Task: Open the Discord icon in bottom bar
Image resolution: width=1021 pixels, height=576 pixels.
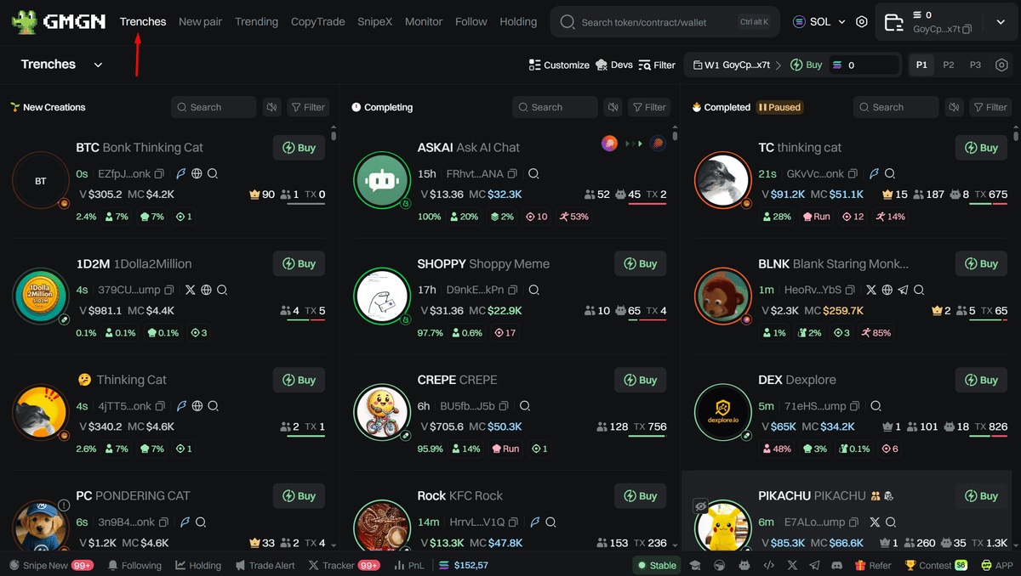Action: click(x=836, y=565)
